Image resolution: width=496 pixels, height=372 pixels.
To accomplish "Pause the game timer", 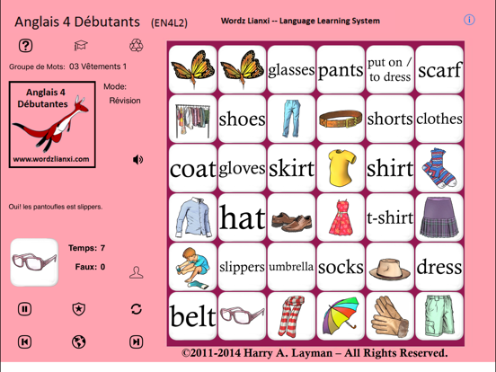I will pyautogui.click(x=24, y=309).
